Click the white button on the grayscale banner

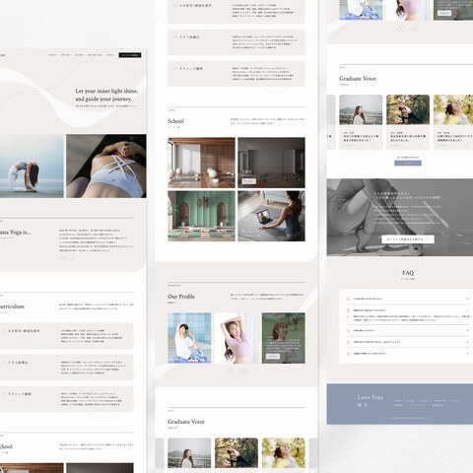click(x=408, y=239)
